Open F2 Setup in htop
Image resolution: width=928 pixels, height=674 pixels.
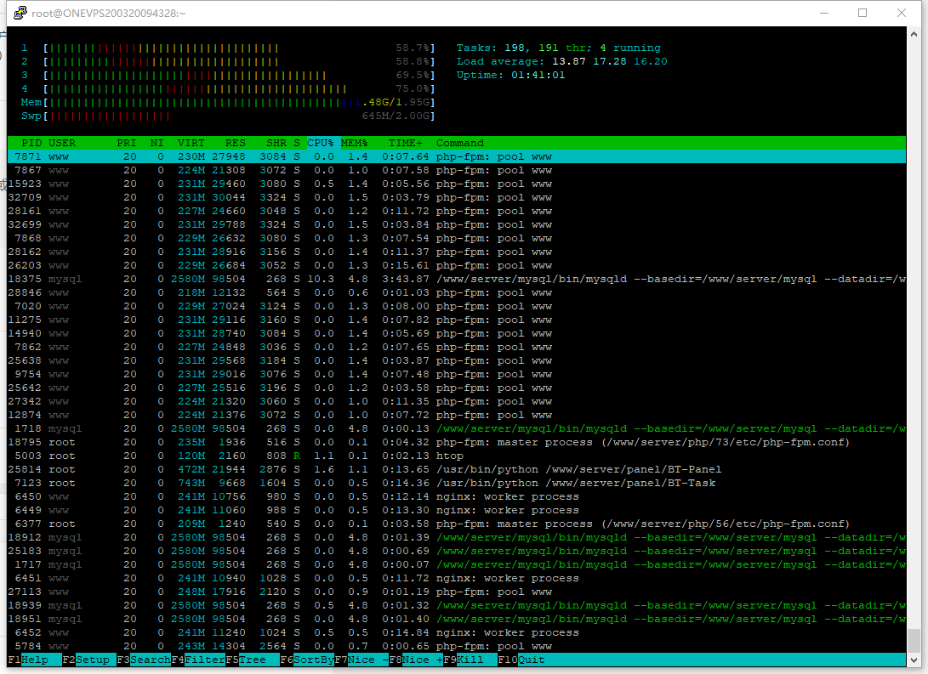[88, 660]
